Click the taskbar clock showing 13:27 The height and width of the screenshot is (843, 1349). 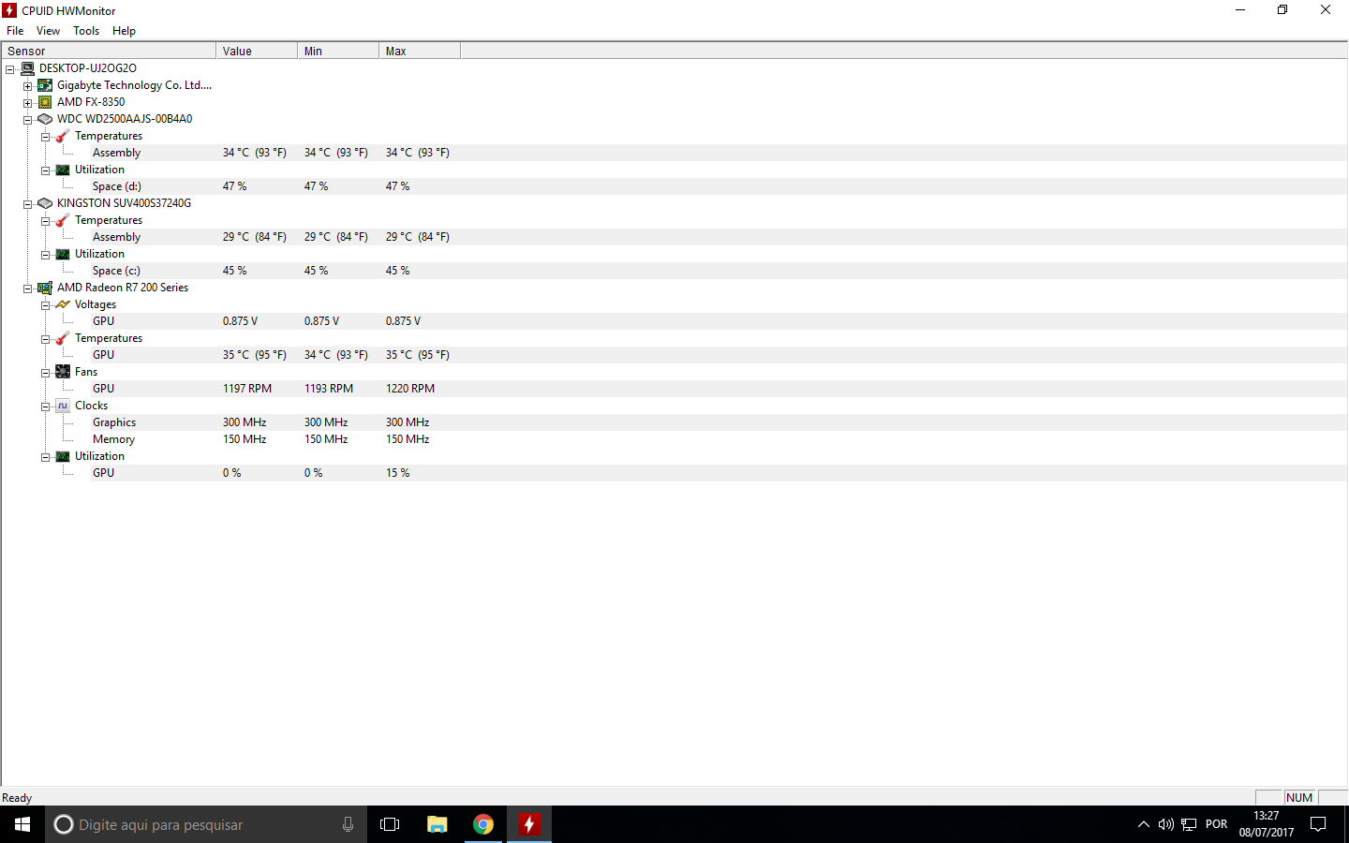(1267, 824)
